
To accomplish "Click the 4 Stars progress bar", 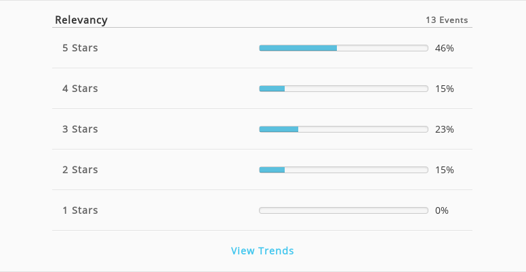I will coord(344,89).
